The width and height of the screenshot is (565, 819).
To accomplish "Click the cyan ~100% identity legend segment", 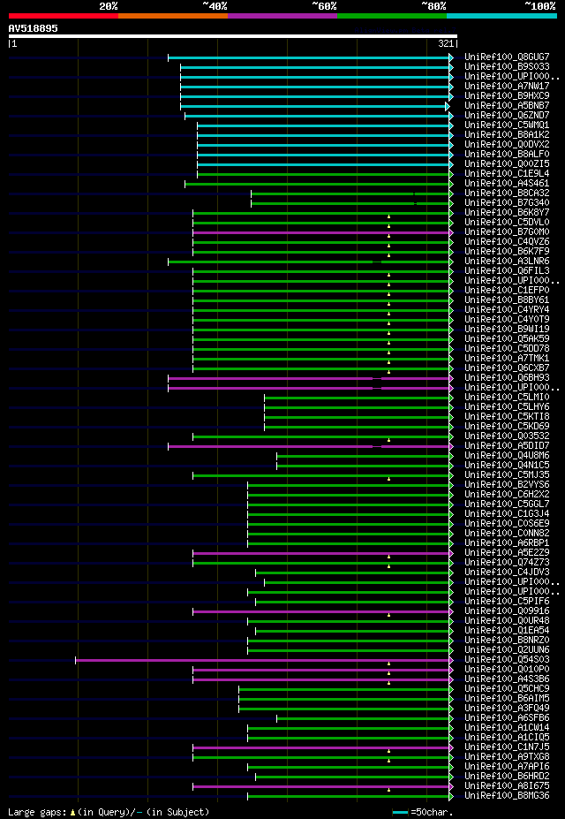I will (x=501, y=16).
